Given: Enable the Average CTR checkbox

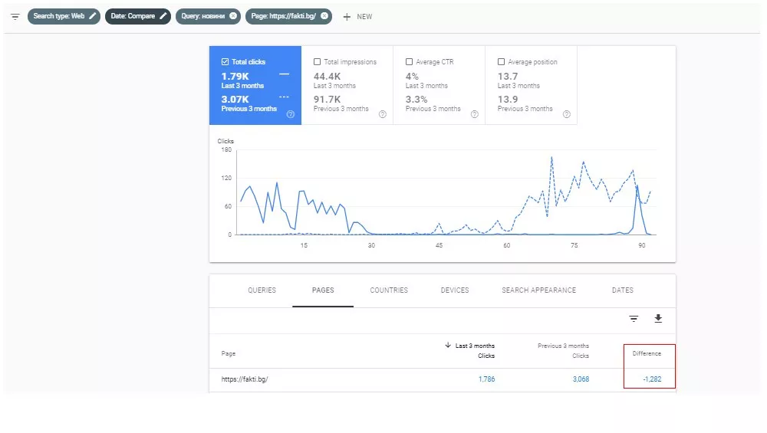Looking at the screenshot, I should coord(409,62).
